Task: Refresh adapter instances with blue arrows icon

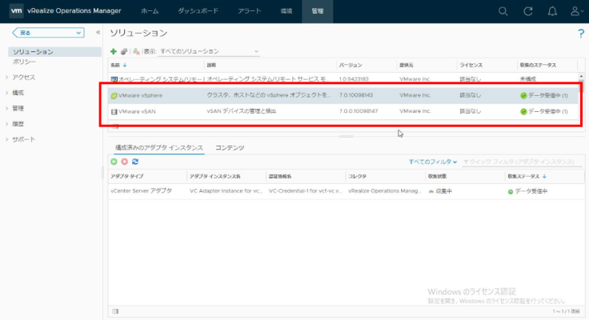Action: 135,162
